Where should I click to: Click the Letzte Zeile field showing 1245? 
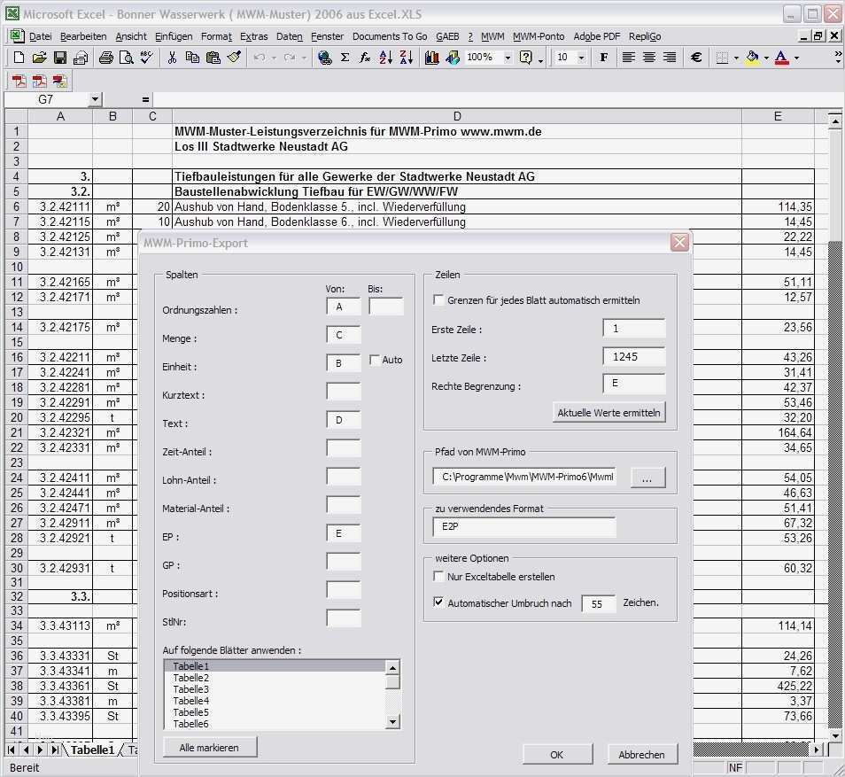(634, 356)
